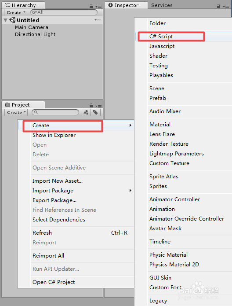Click the Project panel search field
This screenshot has width=232, height=306.
point(55,112)
